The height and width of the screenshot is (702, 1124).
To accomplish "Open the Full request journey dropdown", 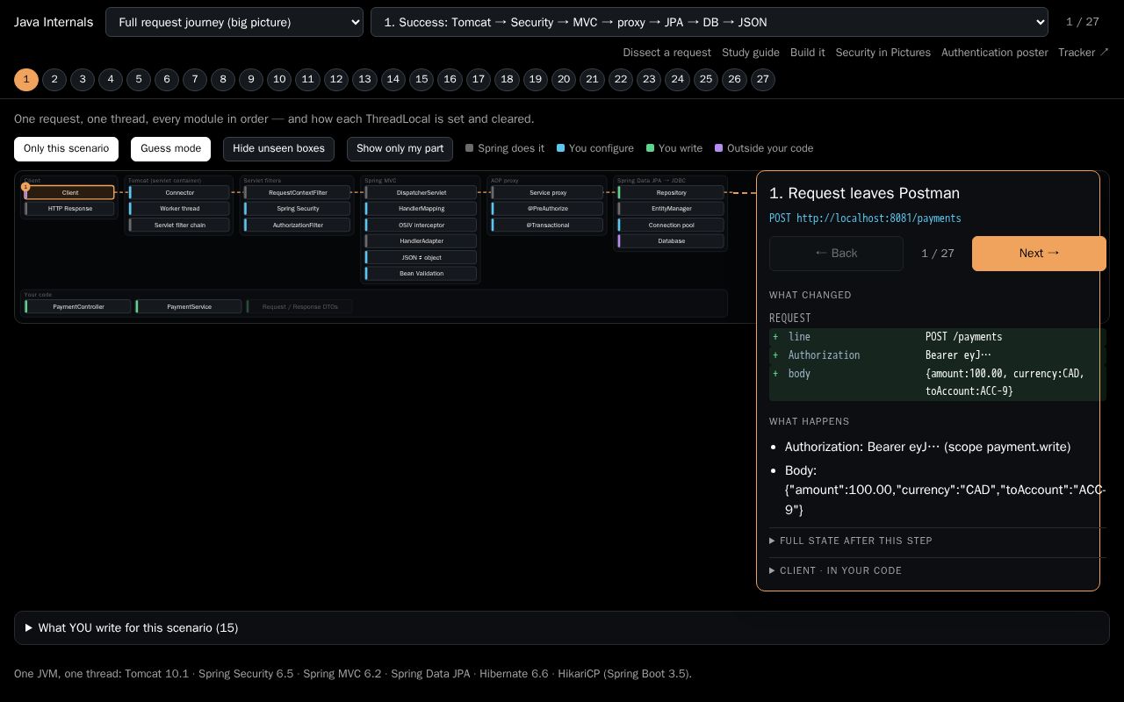I will [x=234, y=22].
